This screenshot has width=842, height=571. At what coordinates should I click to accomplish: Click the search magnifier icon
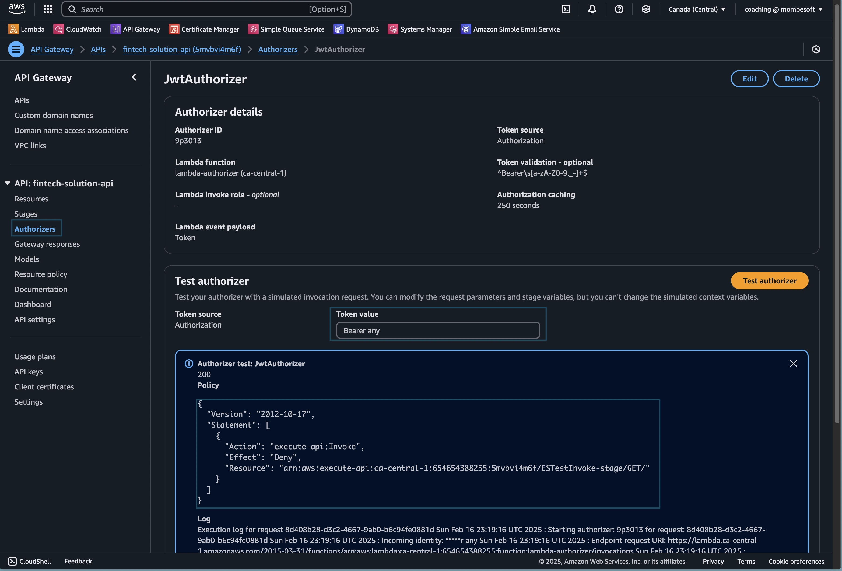coord(72,9)
